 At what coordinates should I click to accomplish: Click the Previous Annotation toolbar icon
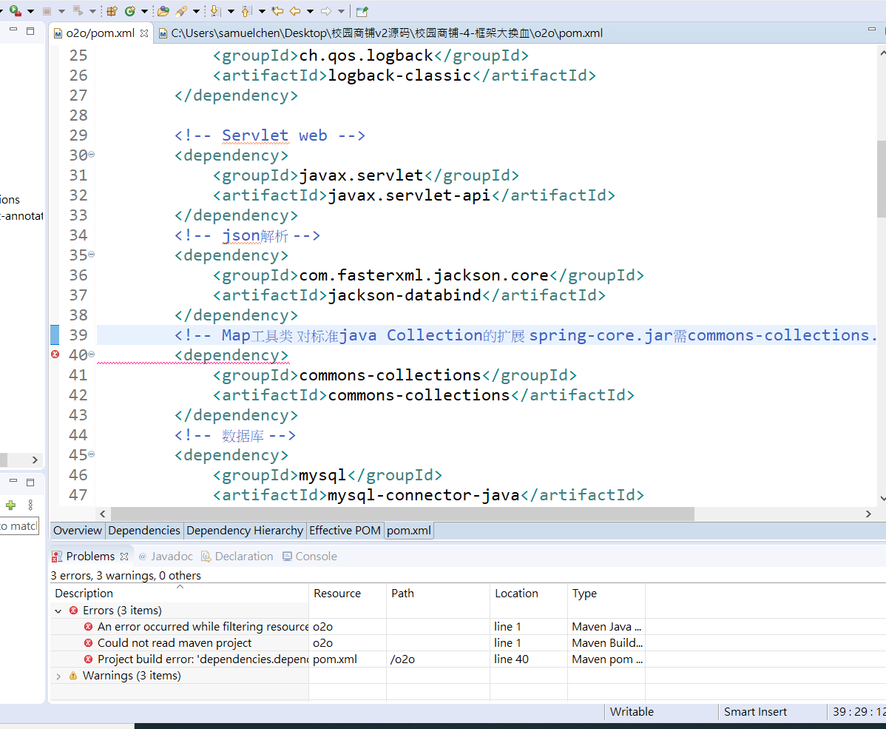click(x=246, y=11)
